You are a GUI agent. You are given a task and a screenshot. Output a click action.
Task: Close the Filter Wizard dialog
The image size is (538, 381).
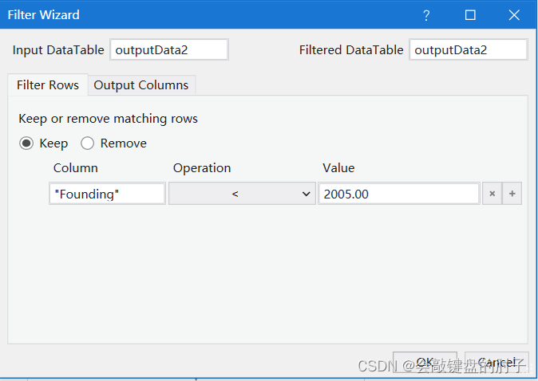click(x=515, y=15)
